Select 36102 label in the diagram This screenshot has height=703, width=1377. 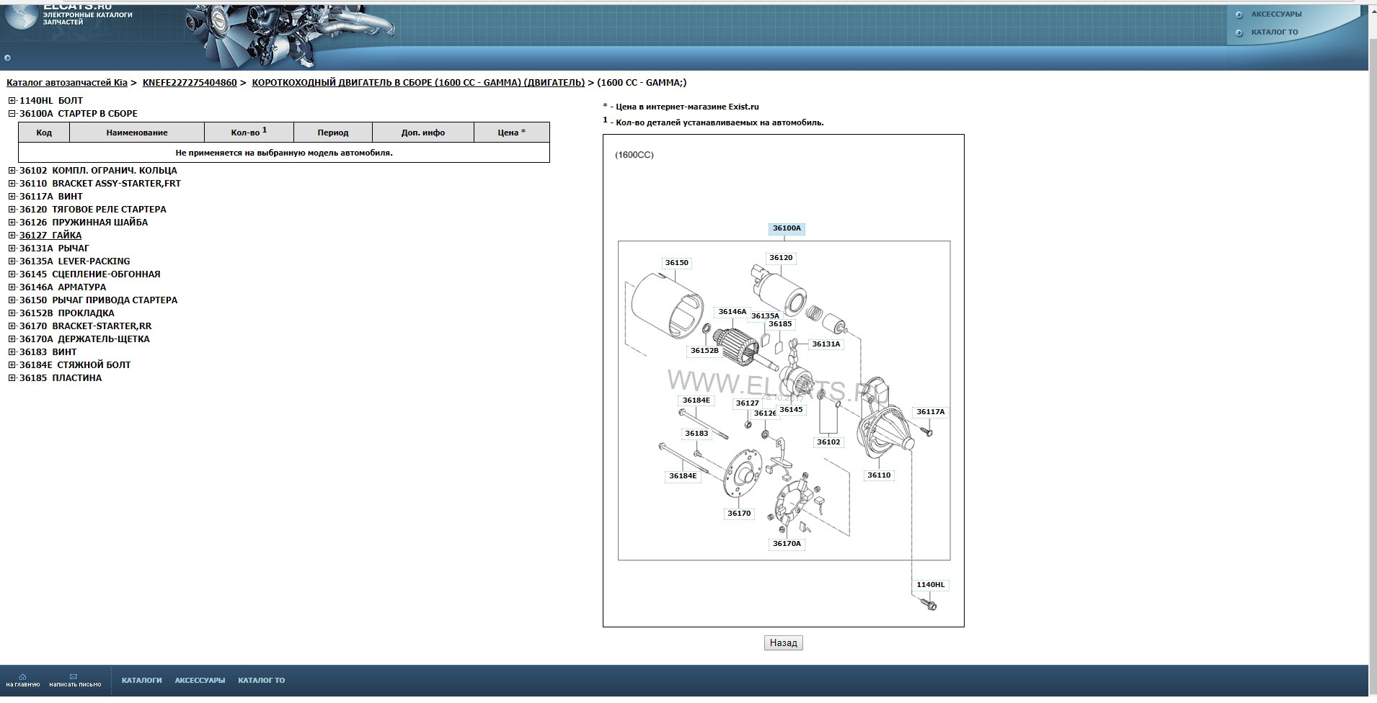pos(828,442)
